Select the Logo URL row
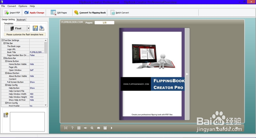Screen dimensions: 256x138 [23, 49]
